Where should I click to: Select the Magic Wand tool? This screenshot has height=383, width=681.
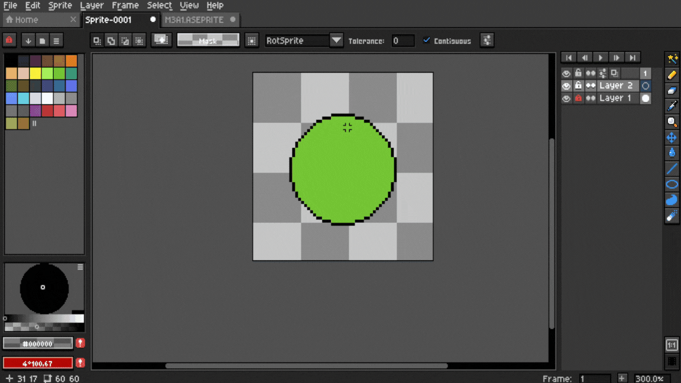click(672, 59)
